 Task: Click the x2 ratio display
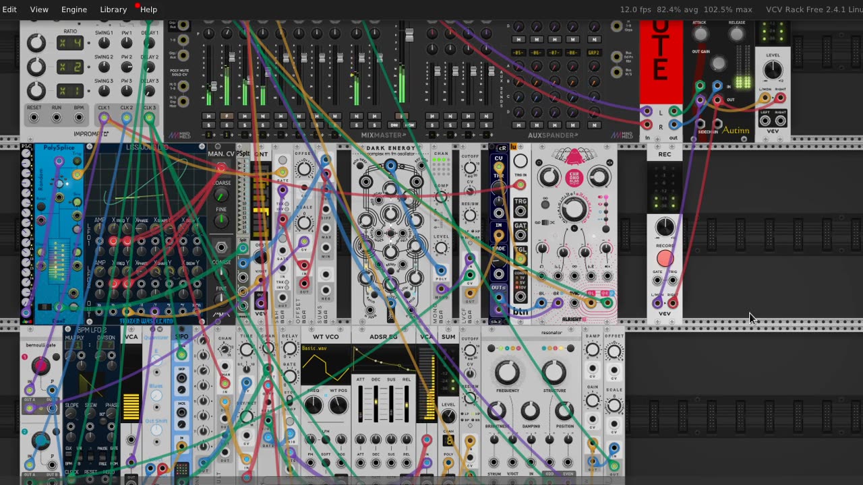(x=70, y=67)
